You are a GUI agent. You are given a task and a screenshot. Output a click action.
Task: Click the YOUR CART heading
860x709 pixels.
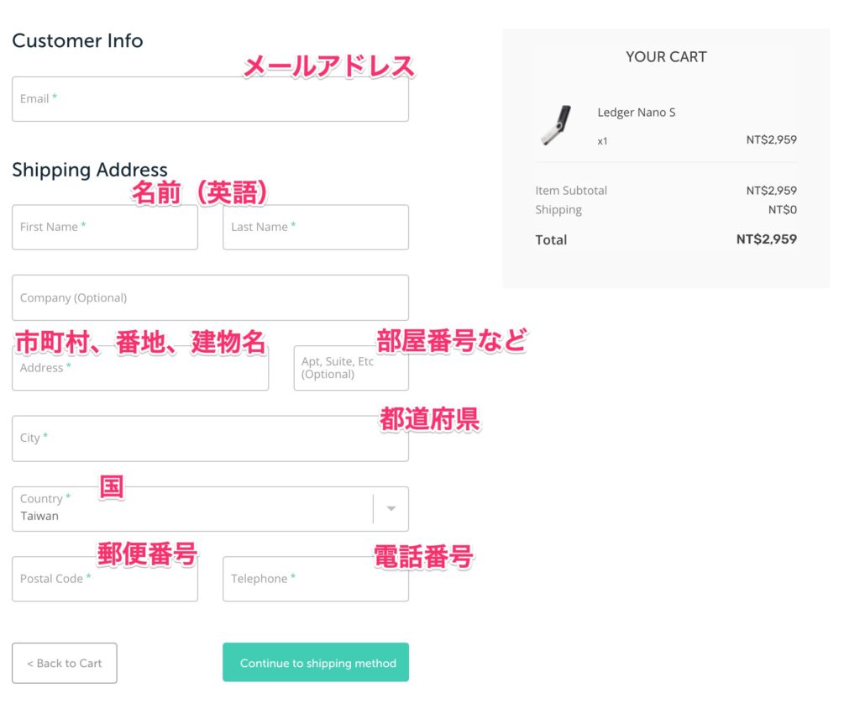666,56
